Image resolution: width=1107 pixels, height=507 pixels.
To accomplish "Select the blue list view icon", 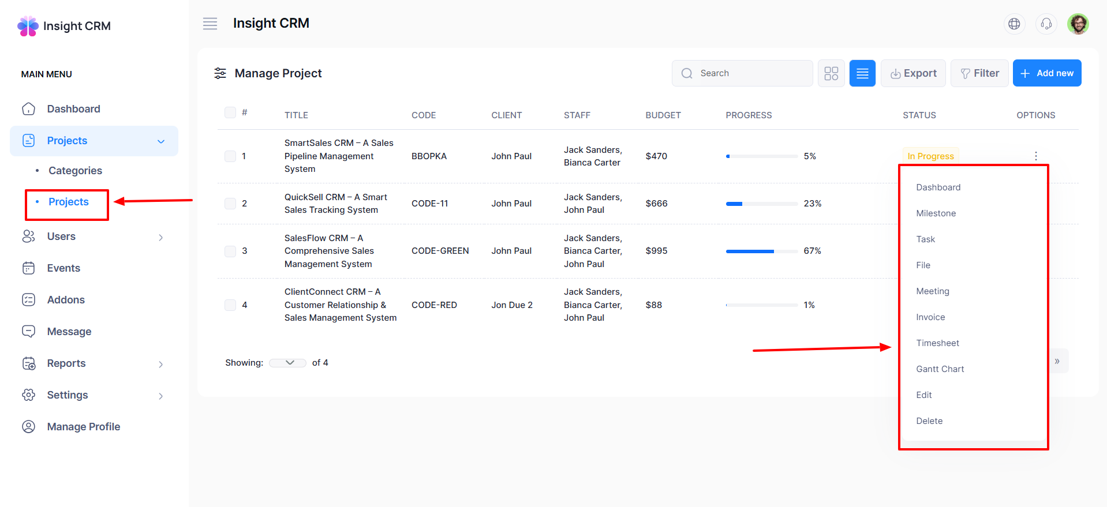I will [x=862, y=73].
